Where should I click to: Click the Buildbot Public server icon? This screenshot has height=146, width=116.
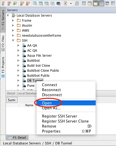pos(24,76)
